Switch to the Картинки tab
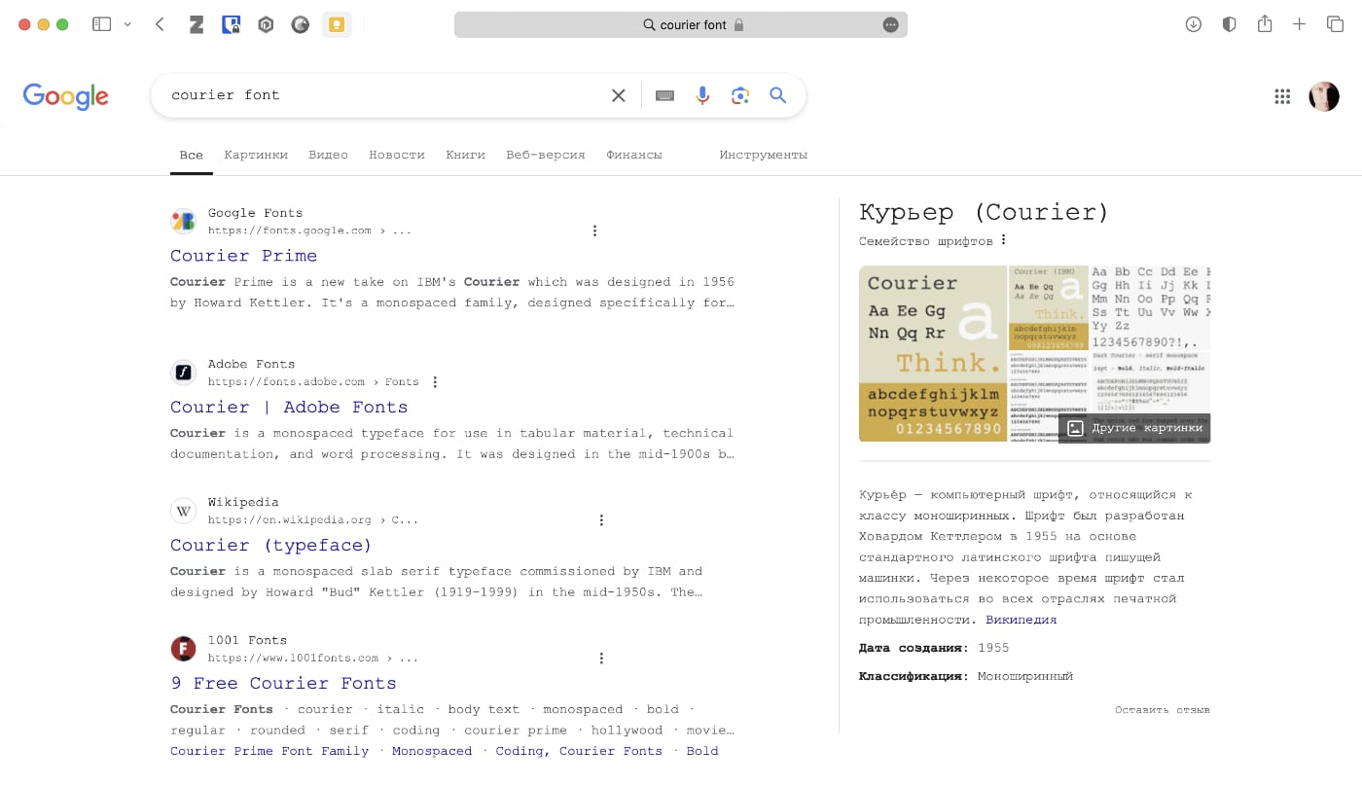 tap(256, 155)
